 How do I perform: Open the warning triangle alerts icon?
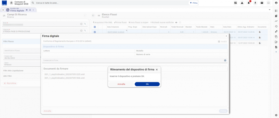tap(242, 3)
